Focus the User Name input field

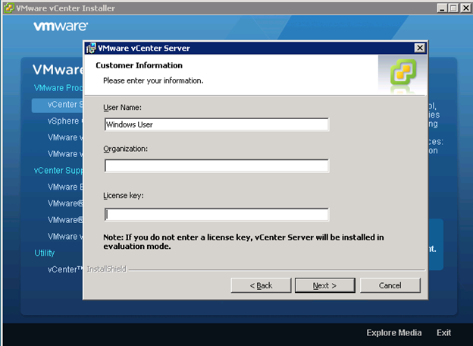[x=217, y=124]
